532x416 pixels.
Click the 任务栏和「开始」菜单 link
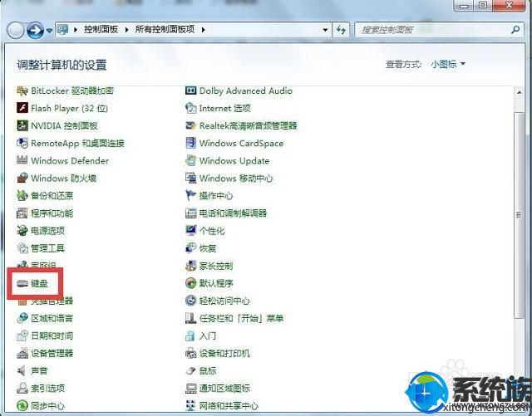[241, 318]
